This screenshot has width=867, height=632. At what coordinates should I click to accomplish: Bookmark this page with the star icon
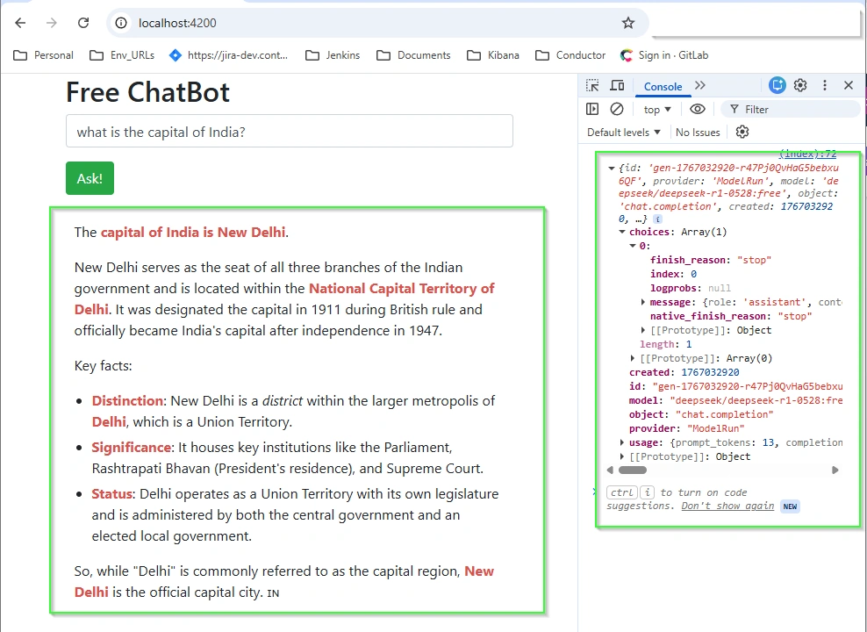coord(627,23)
